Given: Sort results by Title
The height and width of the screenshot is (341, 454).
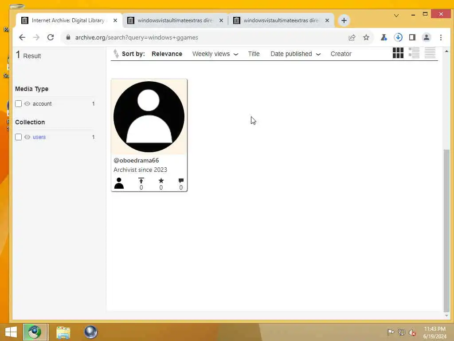Looking at the screenshot, I should click(254, 54).
